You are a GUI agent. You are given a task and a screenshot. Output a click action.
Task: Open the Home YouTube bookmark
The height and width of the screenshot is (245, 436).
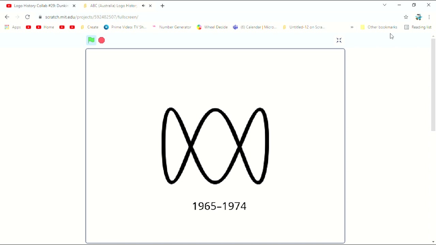(x=45, y=27)
